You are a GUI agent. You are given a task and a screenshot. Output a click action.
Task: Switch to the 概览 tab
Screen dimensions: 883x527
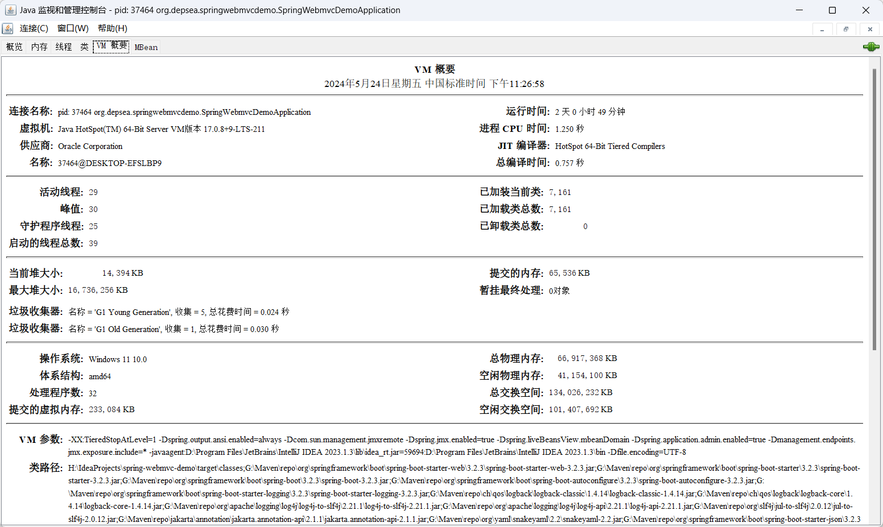click(x=14, y=47)
